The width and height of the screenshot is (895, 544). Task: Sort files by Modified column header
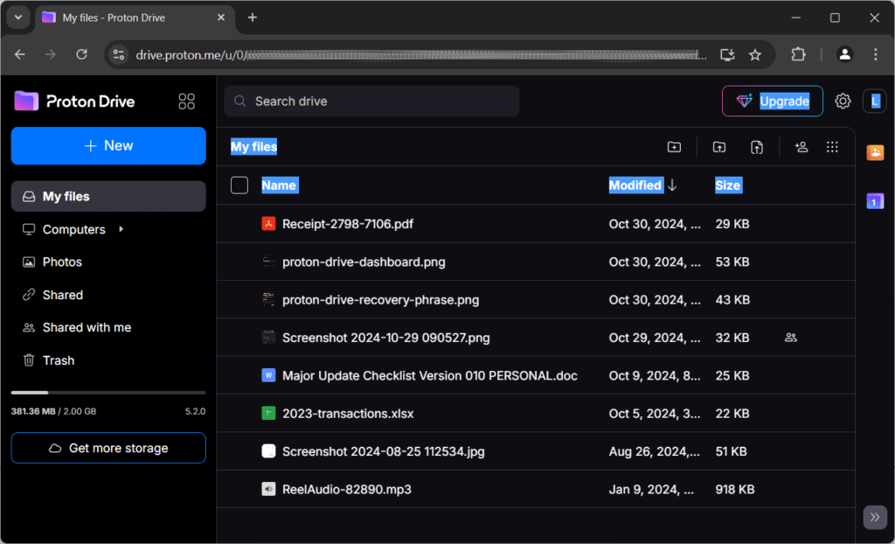(635, 185)
